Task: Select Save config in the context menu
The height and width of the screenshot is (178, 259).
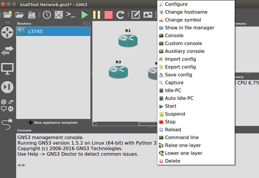Action: (x=196, y=75)
